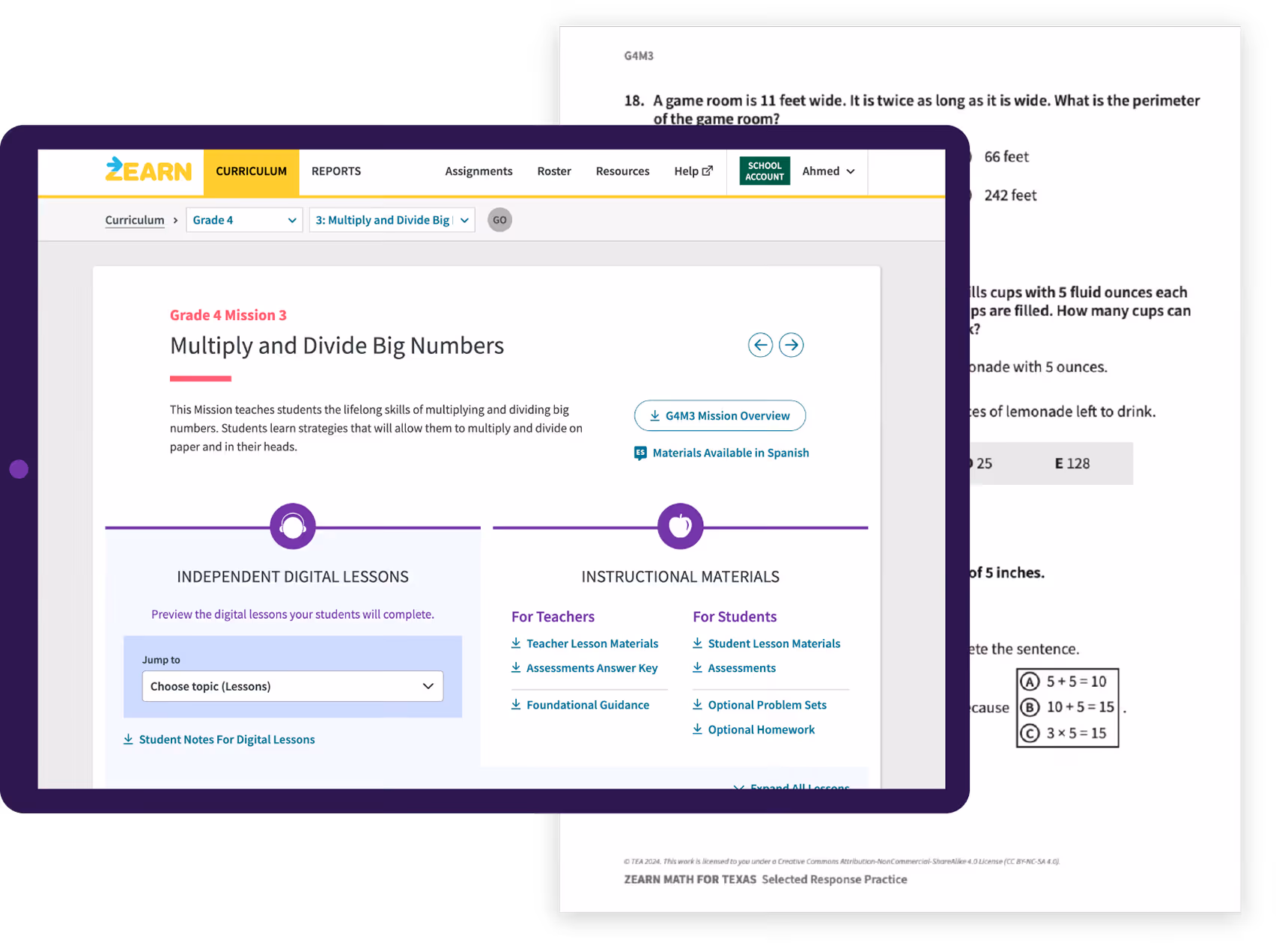Open the Grade 4 dropdown
The image size is (1276, 948).
244,220
